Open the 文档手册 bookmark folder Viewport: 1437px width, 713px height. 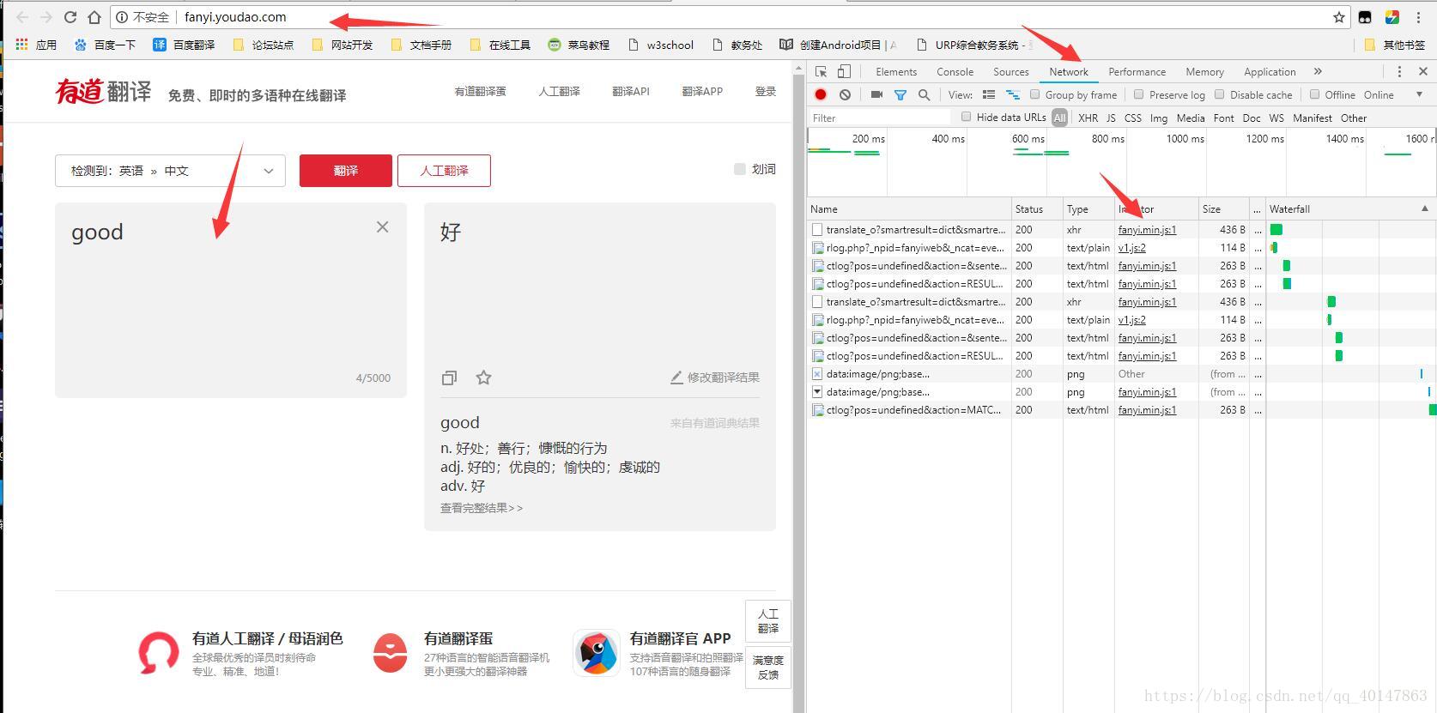point(421,45)
